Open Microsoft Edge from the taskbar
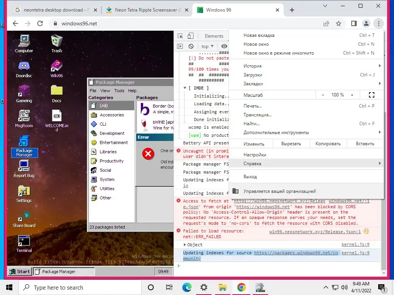This screenshot has height=295, width=394. tap(187, 287)
